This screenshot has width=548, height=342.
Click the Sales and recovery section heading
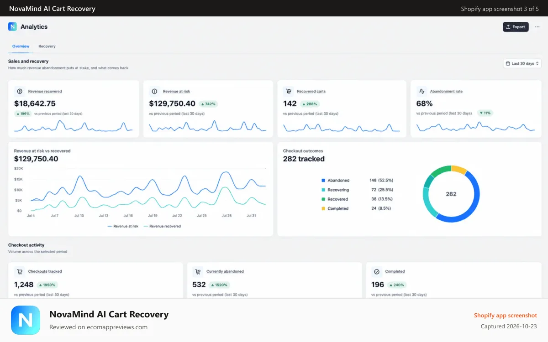(x=28, y=61)
